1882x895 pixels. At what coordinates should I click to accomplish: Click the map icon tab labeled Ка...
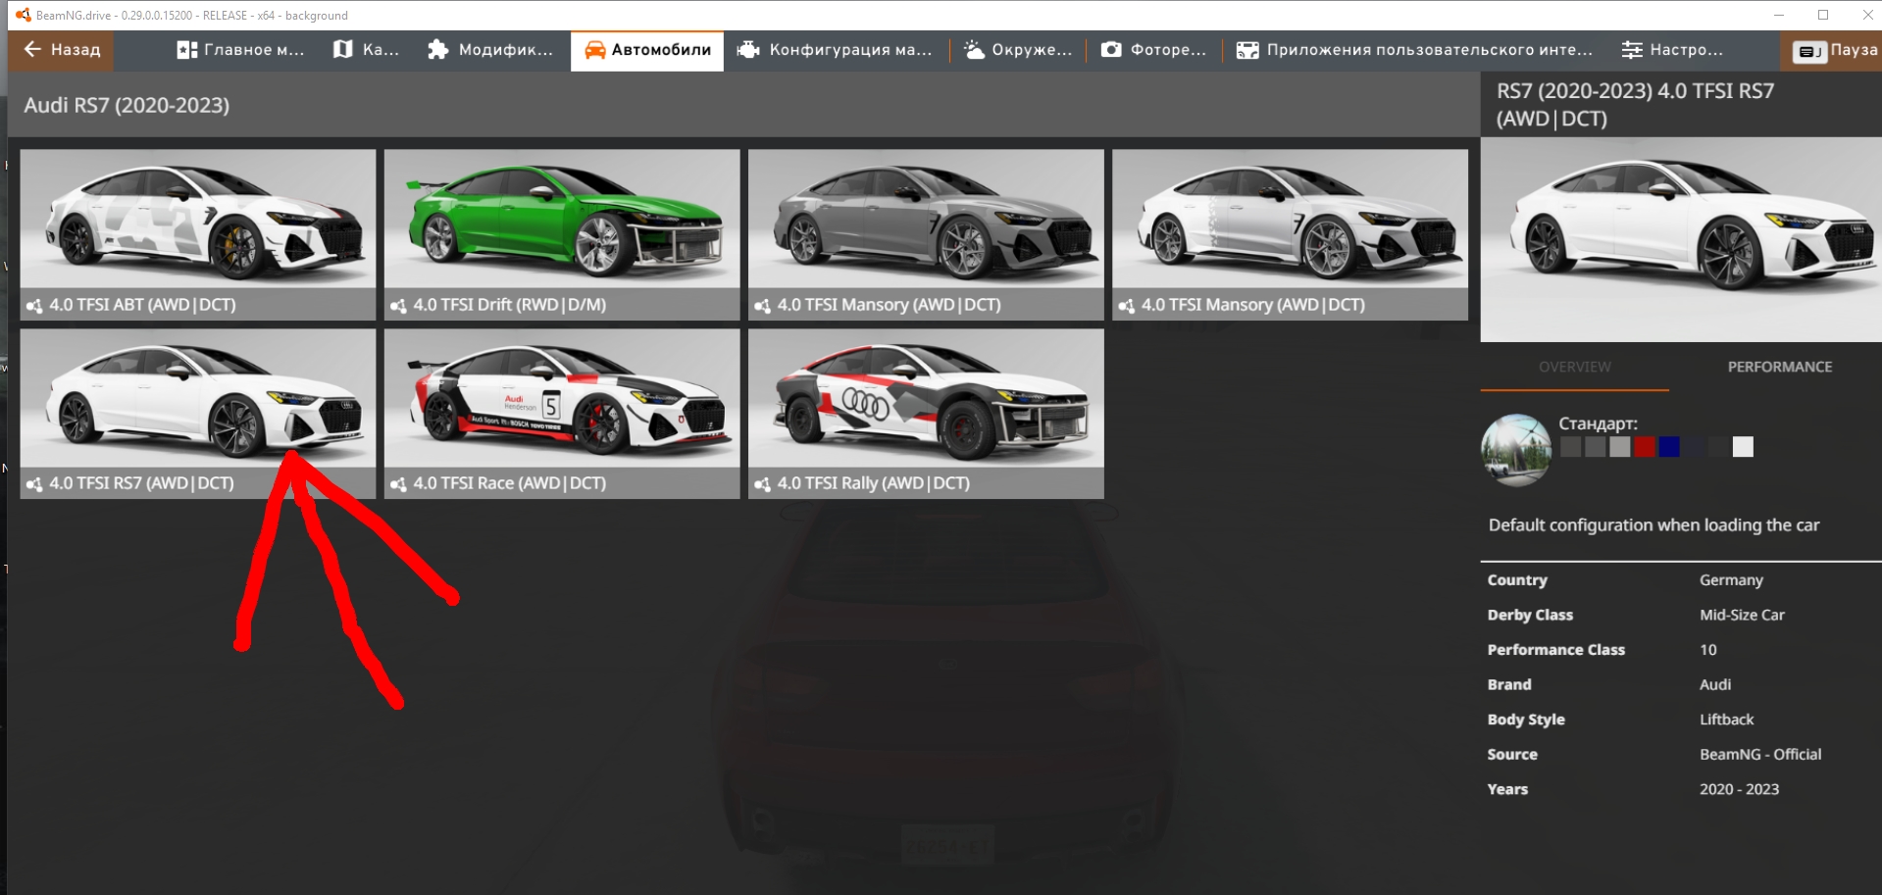pos(366,50)
